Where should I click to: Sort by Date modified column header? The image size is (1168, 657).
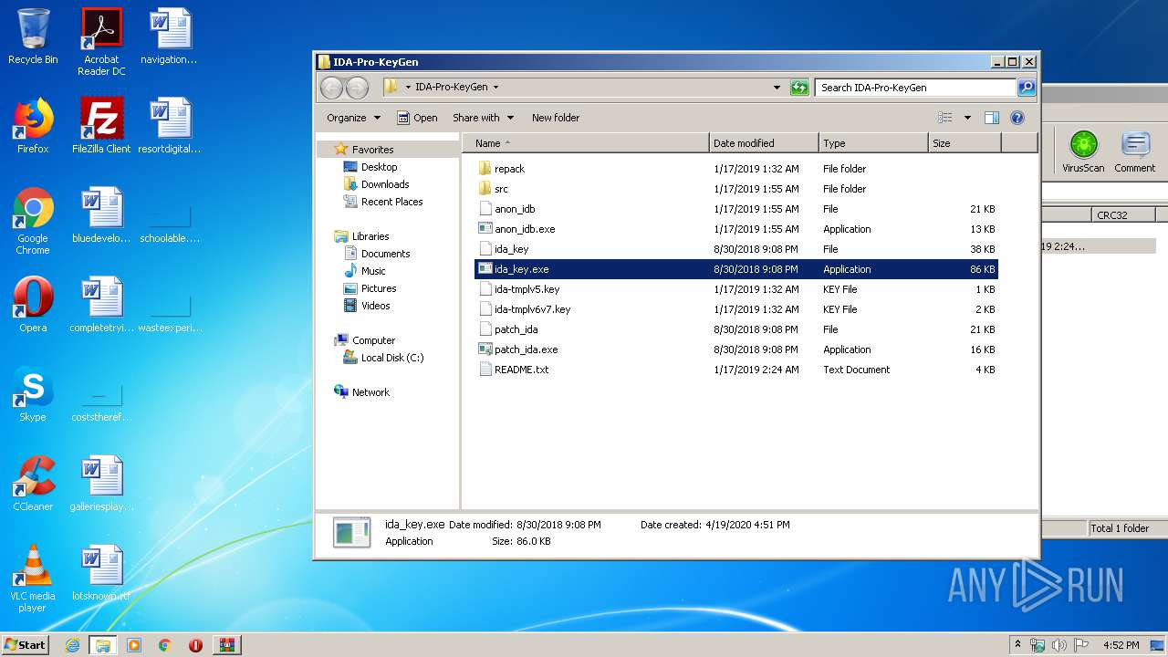click(764, 143)
